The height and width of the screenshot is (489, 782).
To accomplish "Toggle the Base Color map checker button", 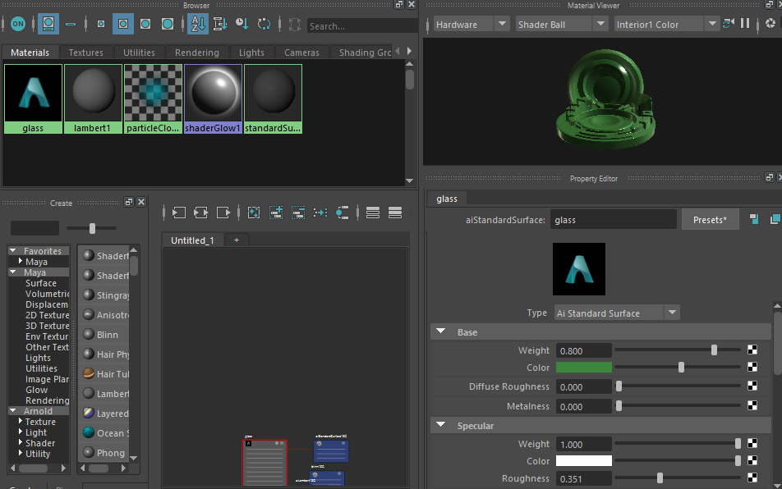I will pyautogui.click(x=752, y=368).
